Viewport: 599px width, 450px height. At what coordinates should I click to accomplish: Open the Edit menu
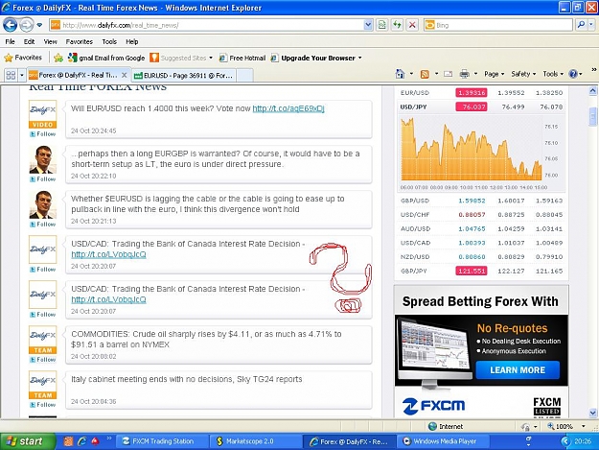[29, 41]
